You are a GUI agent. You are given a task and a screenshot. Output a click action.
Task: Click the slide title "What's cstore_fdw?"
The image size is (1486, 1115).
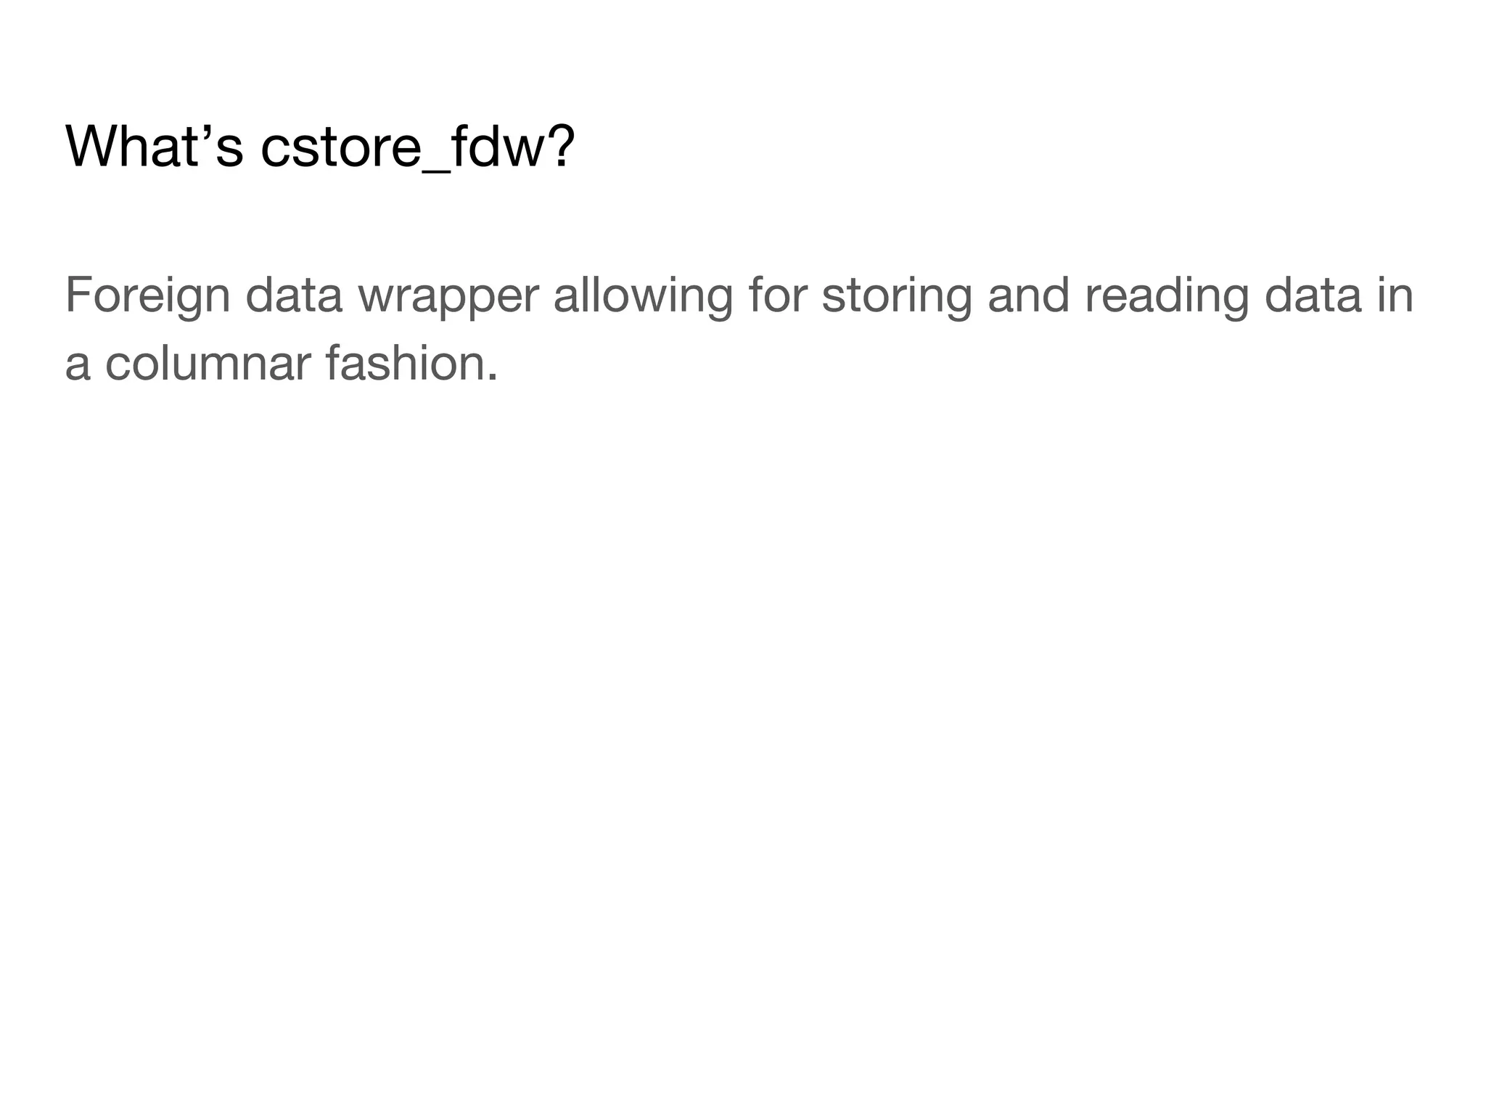coord(320,147)
